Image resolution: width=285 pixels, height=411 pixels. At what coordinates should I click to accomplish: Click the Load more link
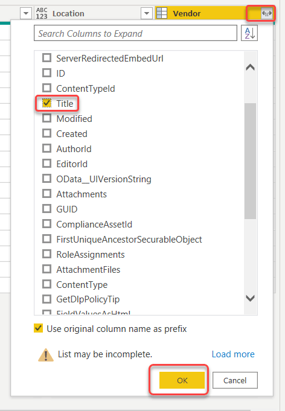pos(233,354)
